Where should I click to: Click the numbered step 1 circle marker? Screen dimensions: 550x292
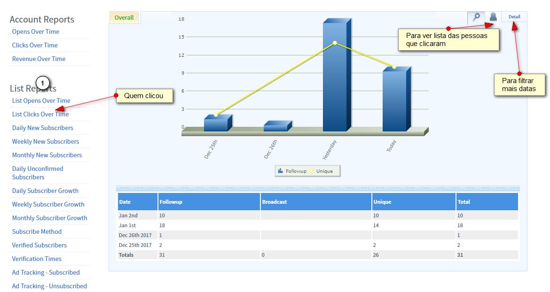point(42,83)
